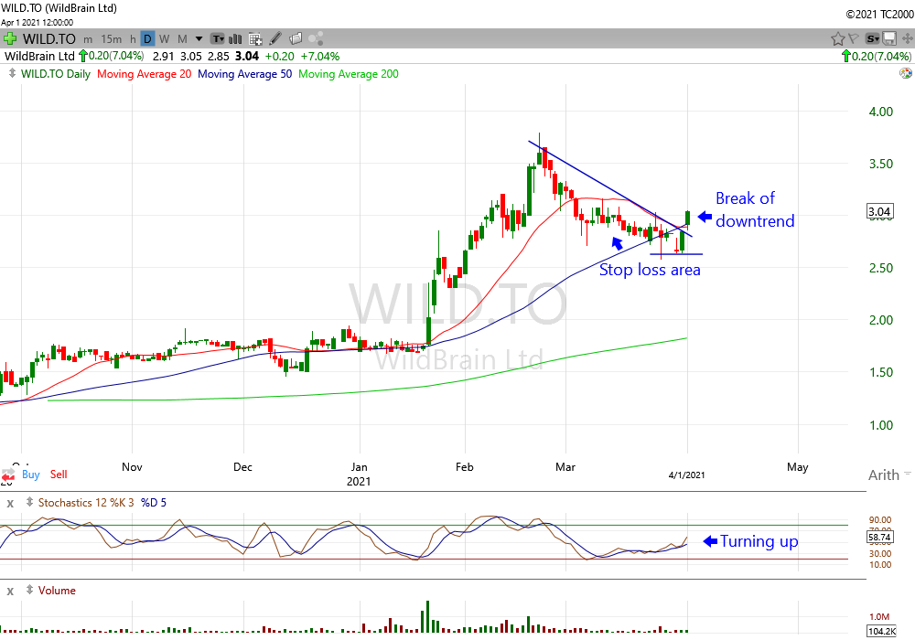The height and width of the screenshot is (640, 915).
Task: Click the 2.85 low price value
Action: click(219, 57)
